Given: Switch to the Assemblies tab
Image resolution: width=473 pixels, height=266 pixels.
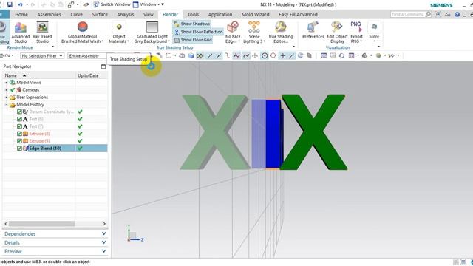Looking at the screenshot, I should (x=50, y=14).
